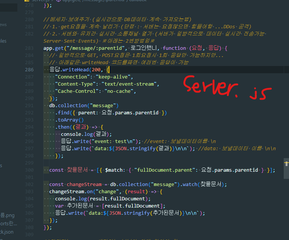The width and height of the screenshot is (289, 240).
Task: Click line number 300 in the gutter
Action: [29, 170]
